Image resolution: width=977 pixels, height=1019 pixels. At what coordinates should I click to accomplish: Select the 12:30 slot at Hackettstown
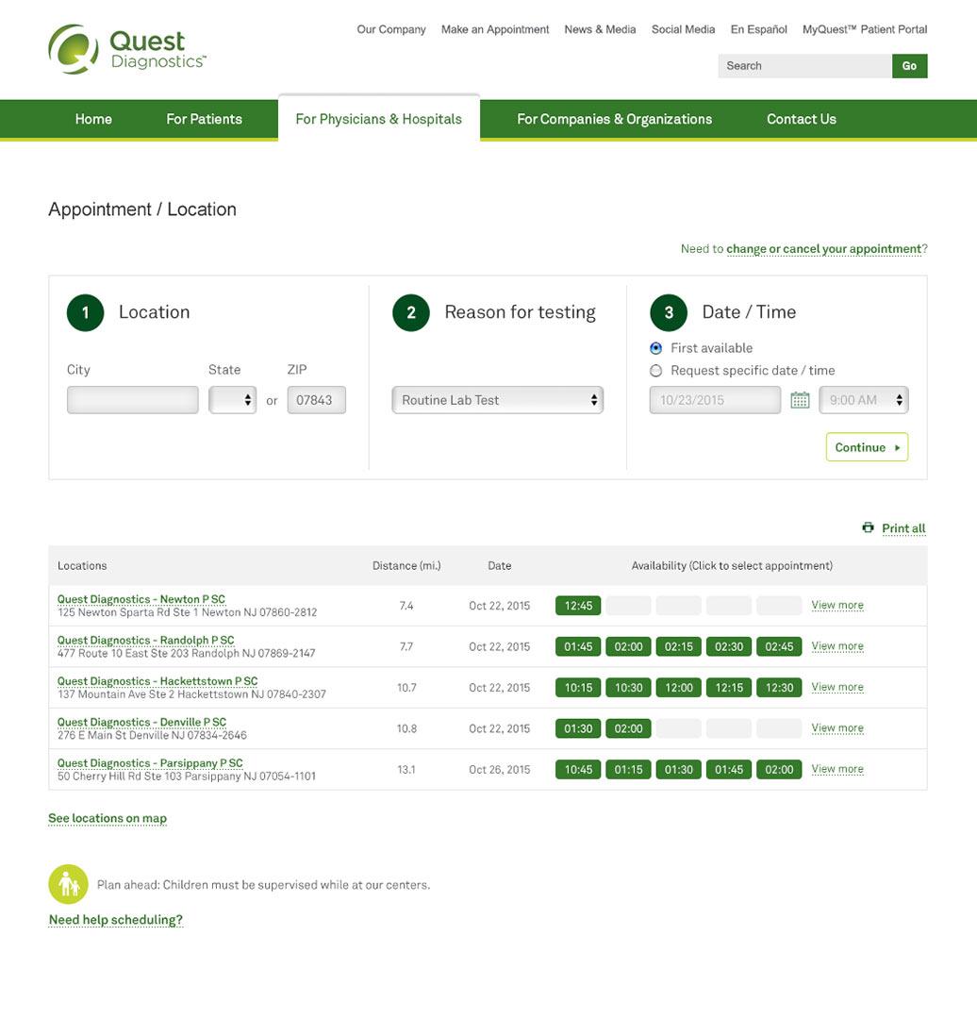pos(780,688)
